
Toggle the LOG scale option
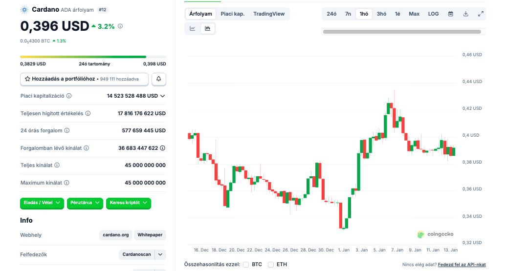click(x=433, y=14)
